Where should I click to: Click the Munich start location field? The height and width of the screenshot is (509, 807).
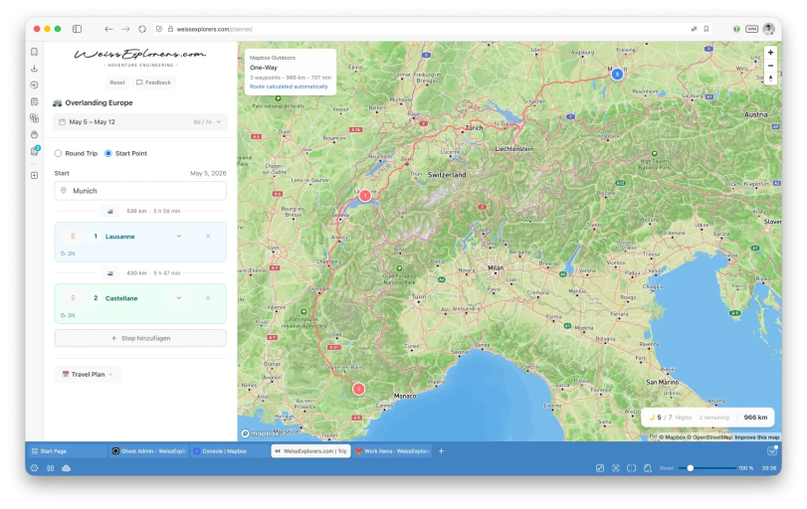[140, 191]
